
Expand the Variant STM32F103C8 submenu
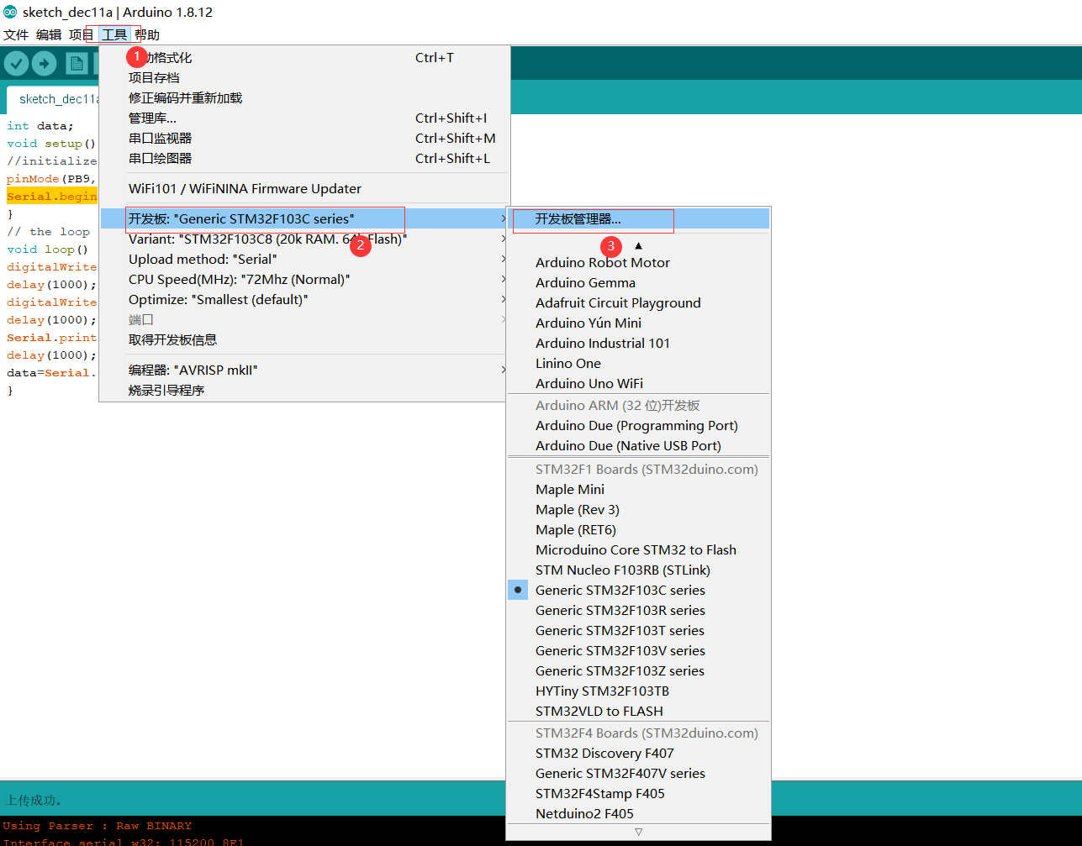pyautogui.click(x=503, y=239)
